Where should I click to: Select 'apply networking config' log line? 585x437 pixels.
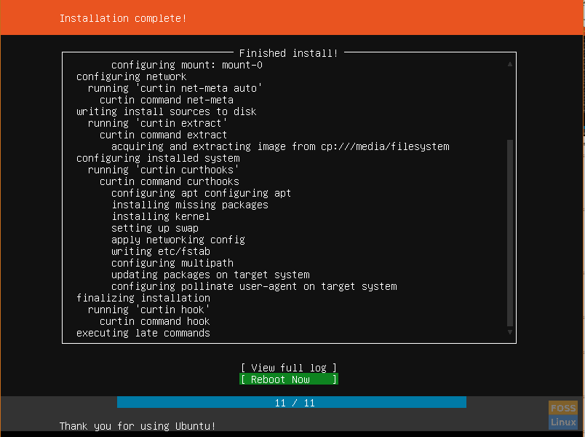(178, 240)
